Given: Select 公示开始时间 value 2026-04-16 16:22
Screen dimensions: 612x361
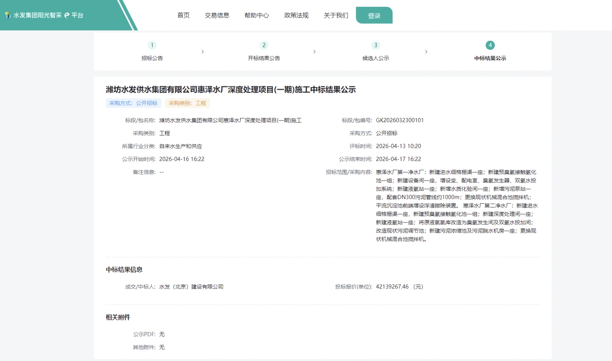Looking at the screenshot, I should click(x=182, y=159).
